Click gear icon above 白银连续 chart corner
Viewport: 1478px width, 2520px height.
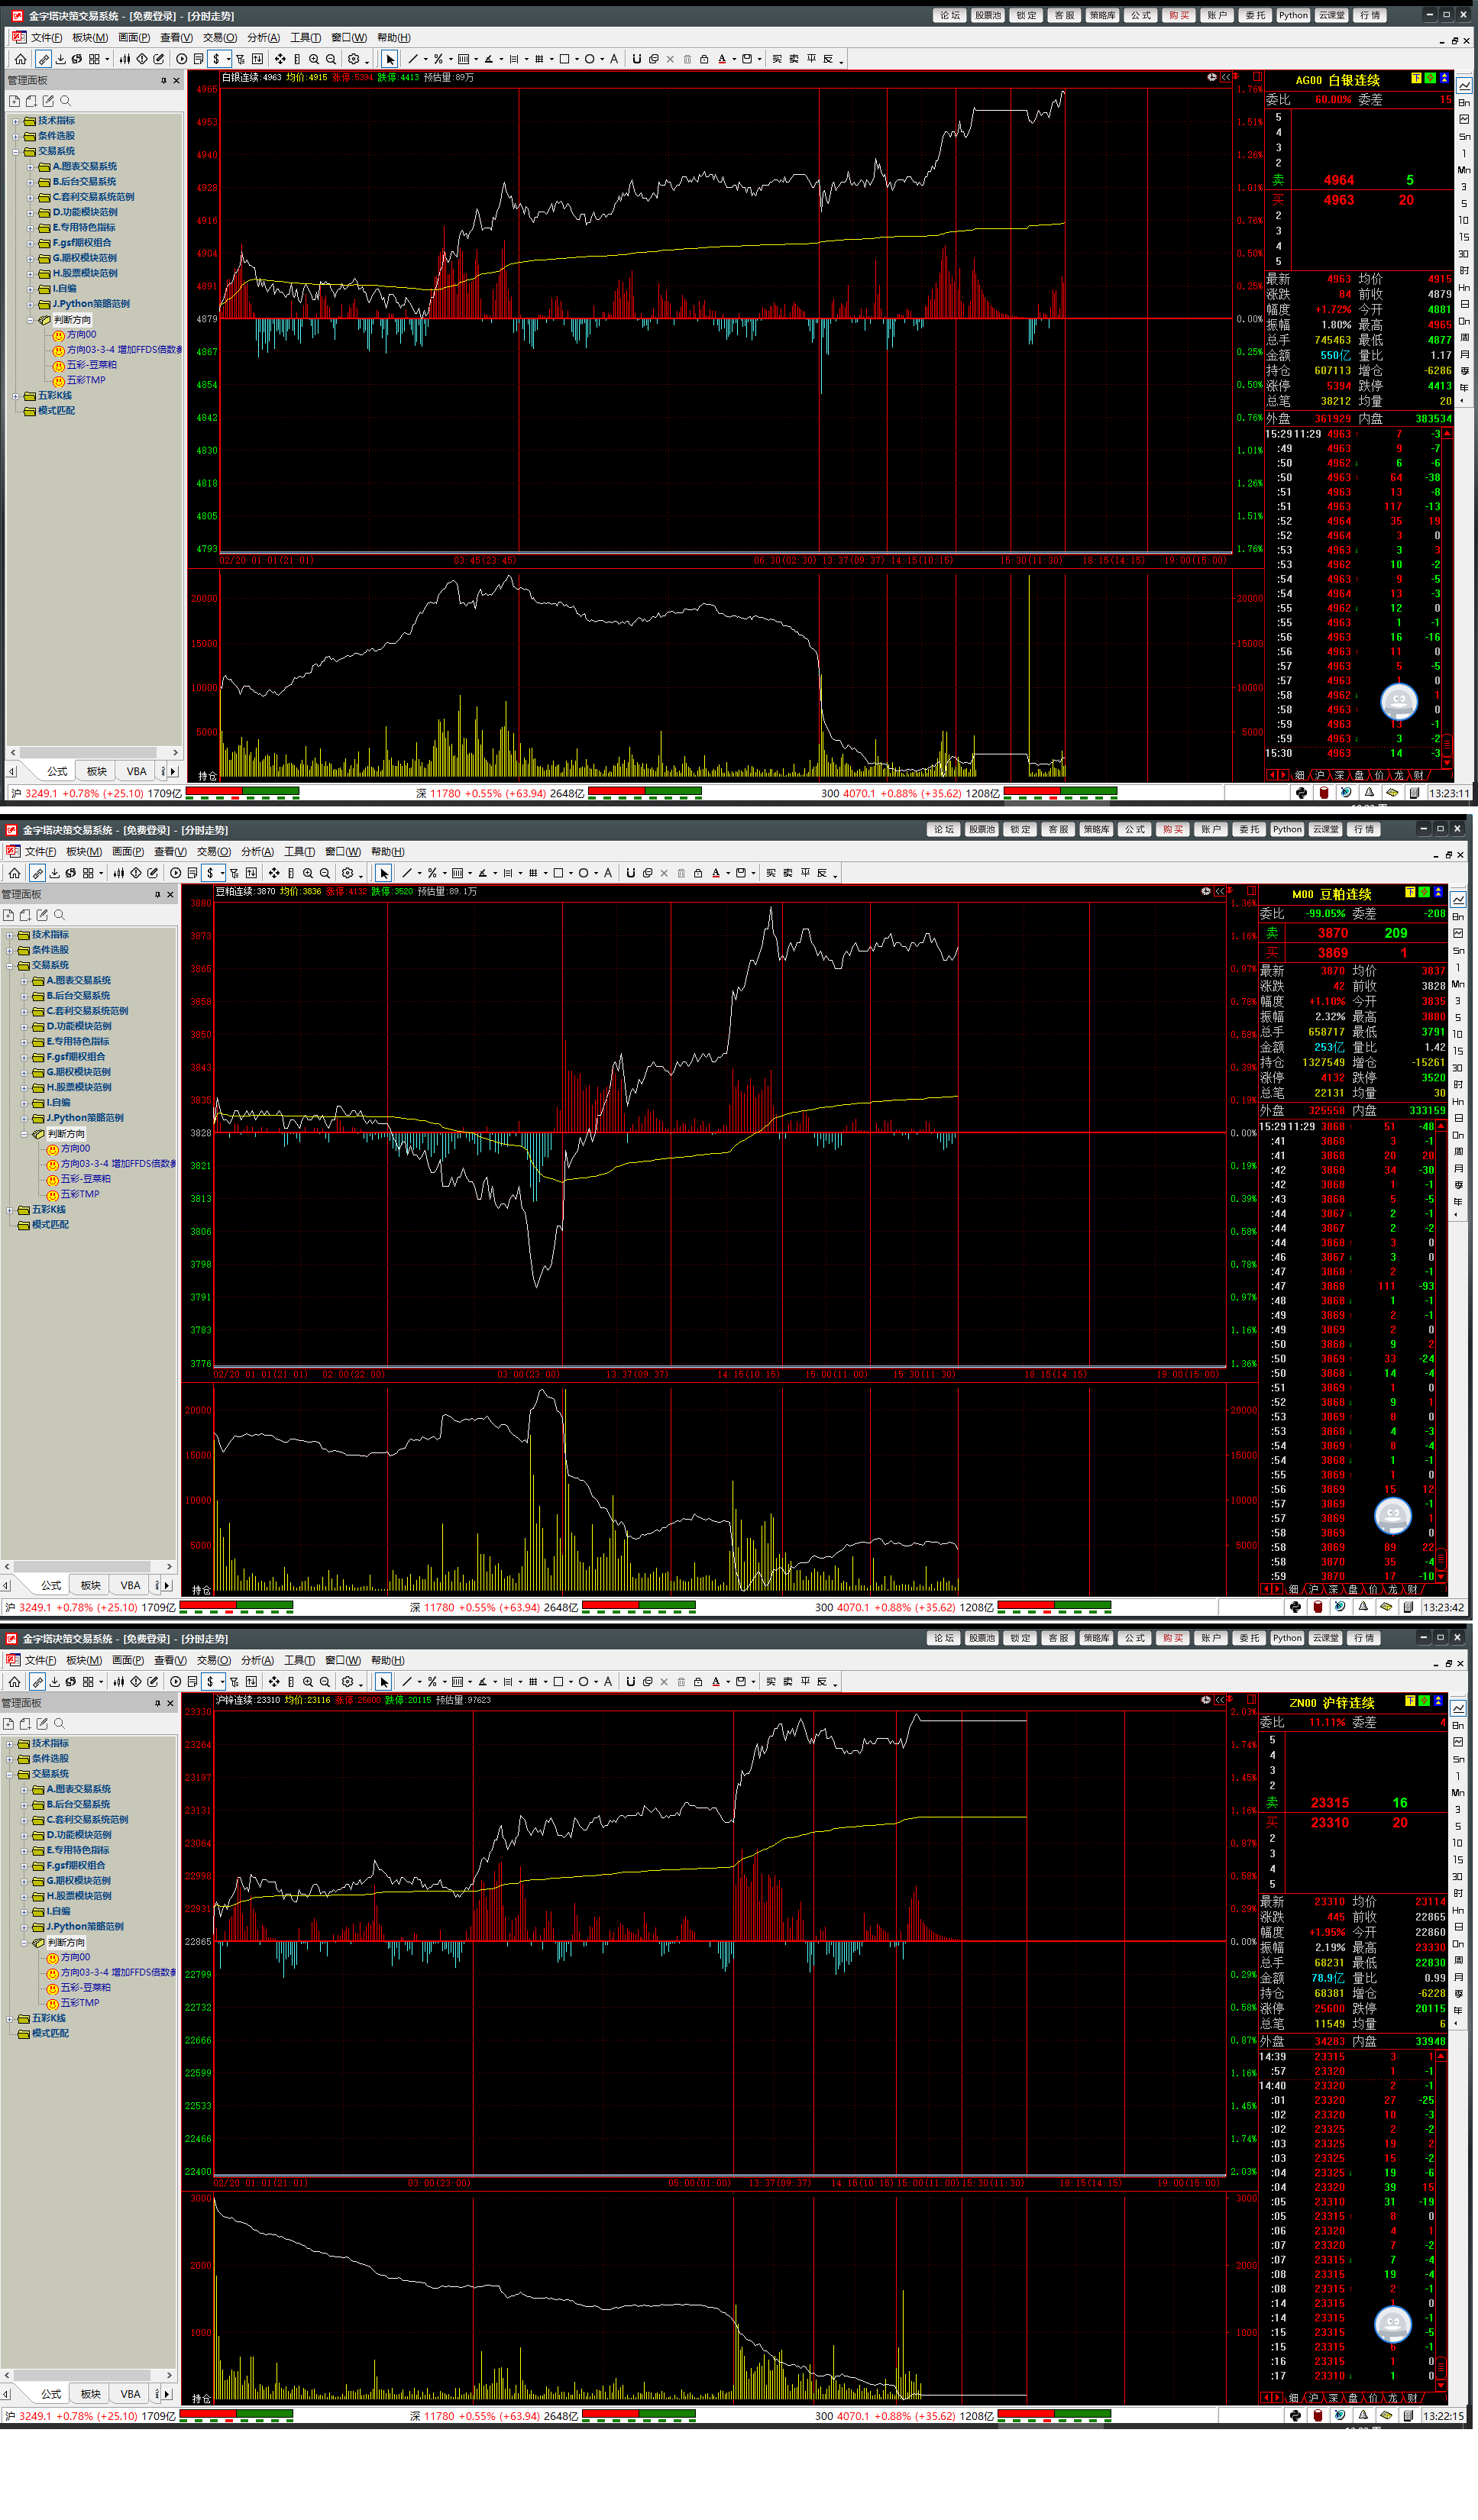click(x=1212, y=77)
